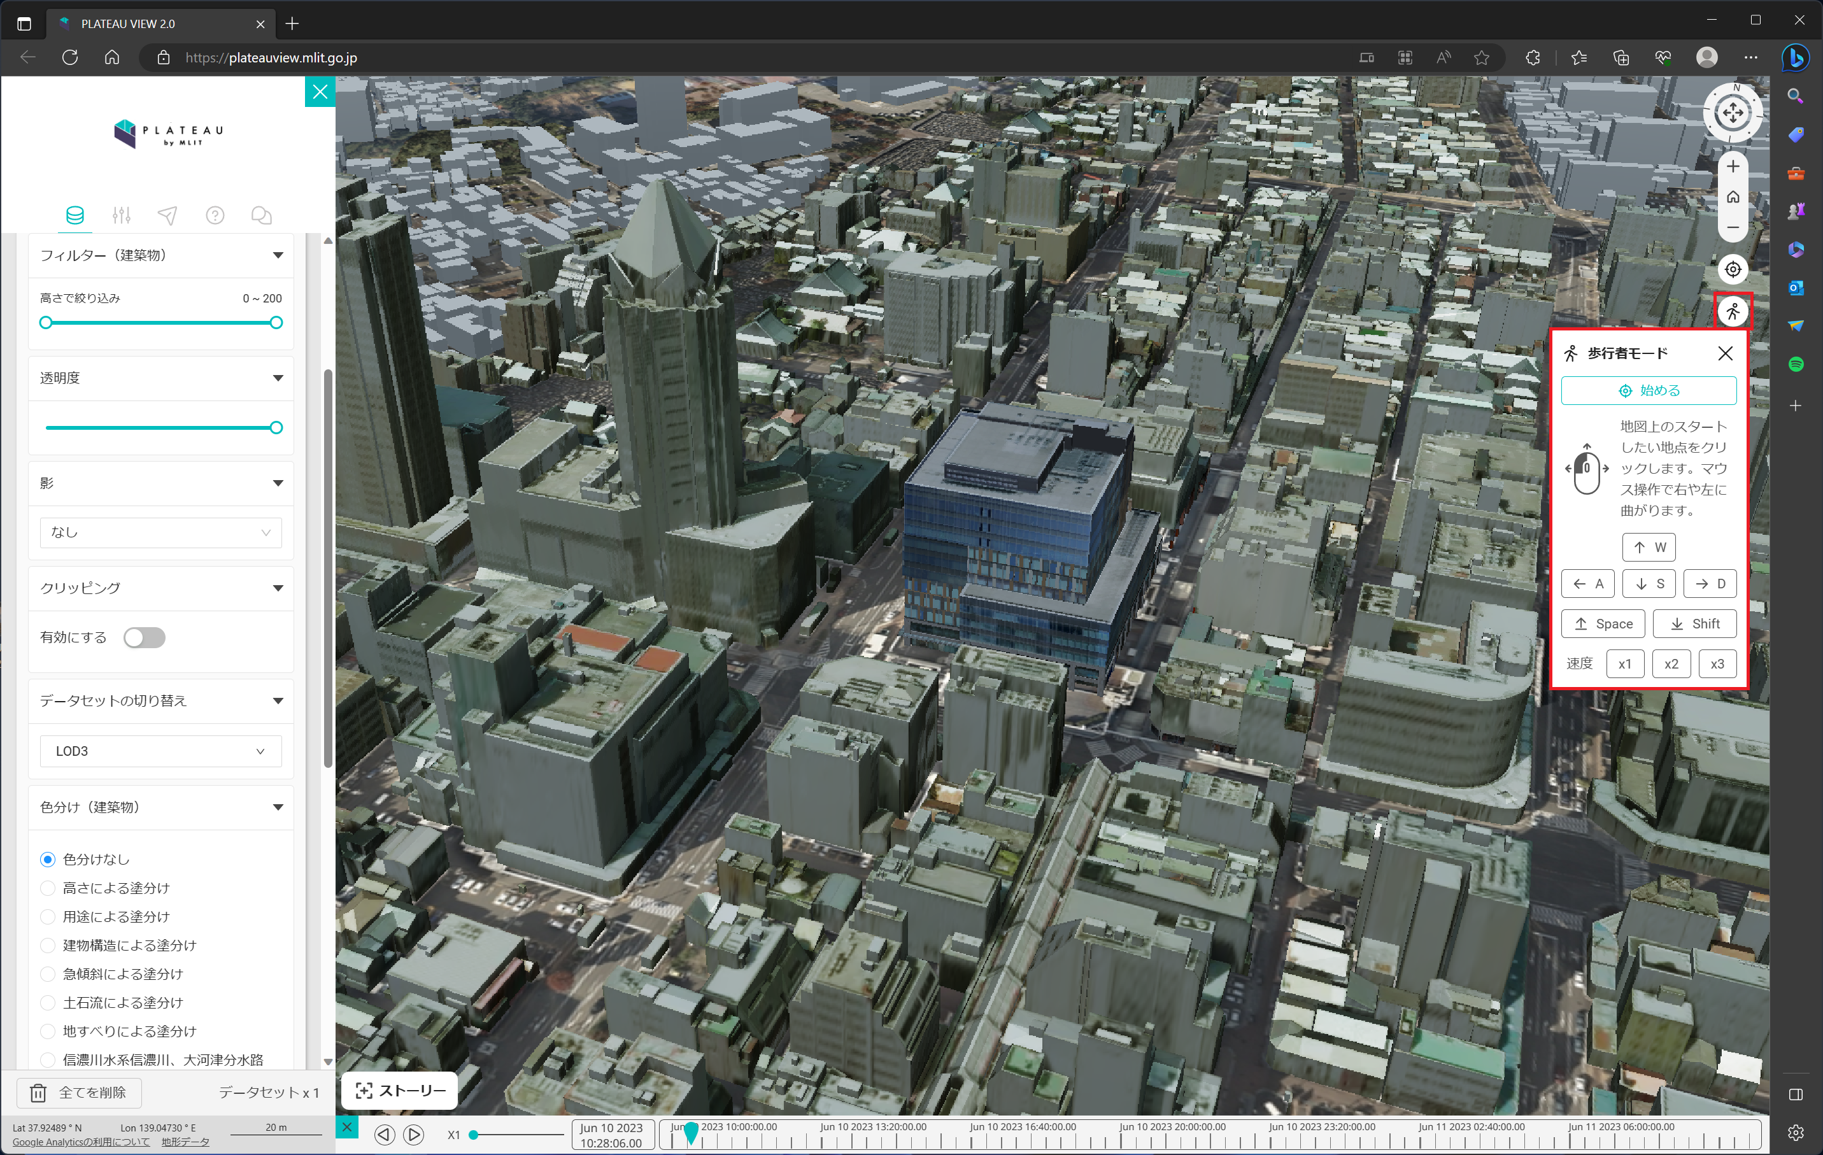This screenshot has height=1155, width=1823.
Task: Select 用途による塗分け radio option
Action: (48, 917)
